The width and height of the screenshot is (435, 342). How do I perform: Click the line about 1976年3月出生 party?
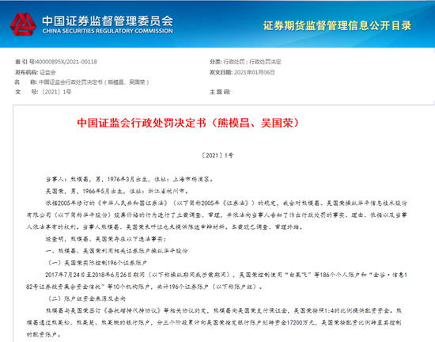coord(130,179)
